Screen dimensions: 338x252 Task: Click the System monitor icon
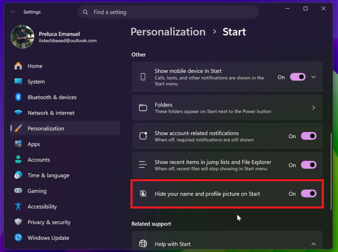click(x=18, y=81)
